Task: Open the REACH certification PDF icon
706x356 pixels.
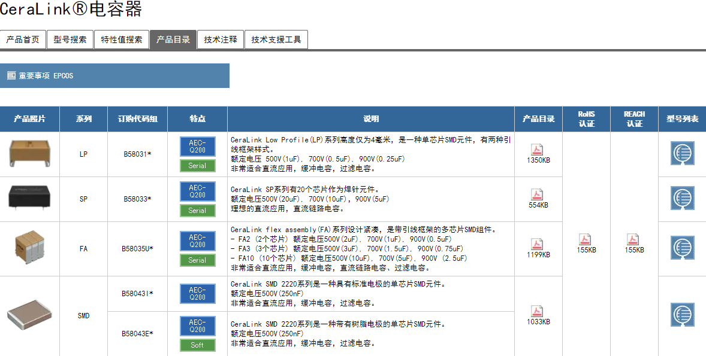Action: (x=634, y=239)
